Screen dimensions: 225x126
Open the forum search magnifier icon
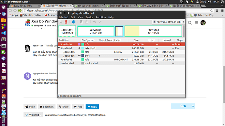click(190, 23)
